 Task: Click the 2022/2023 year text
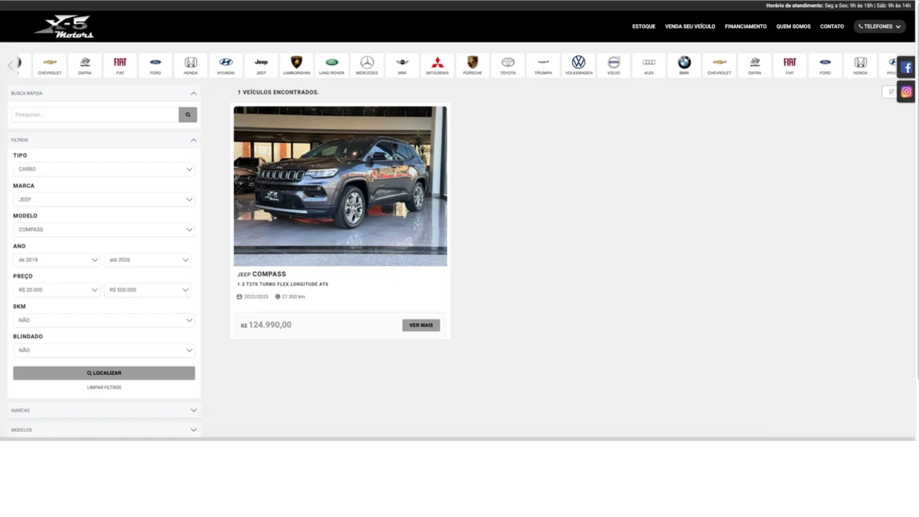[256, 297]
